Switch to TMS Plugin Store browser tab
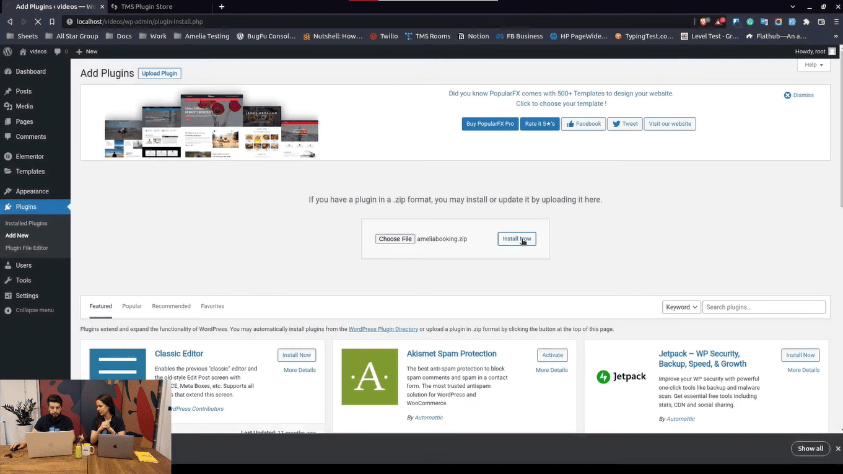 point(147,7)
